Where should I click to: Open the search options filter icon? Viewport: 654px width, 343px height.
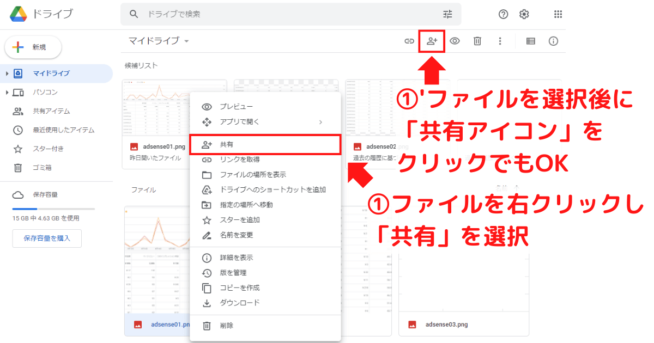[447, 14]
